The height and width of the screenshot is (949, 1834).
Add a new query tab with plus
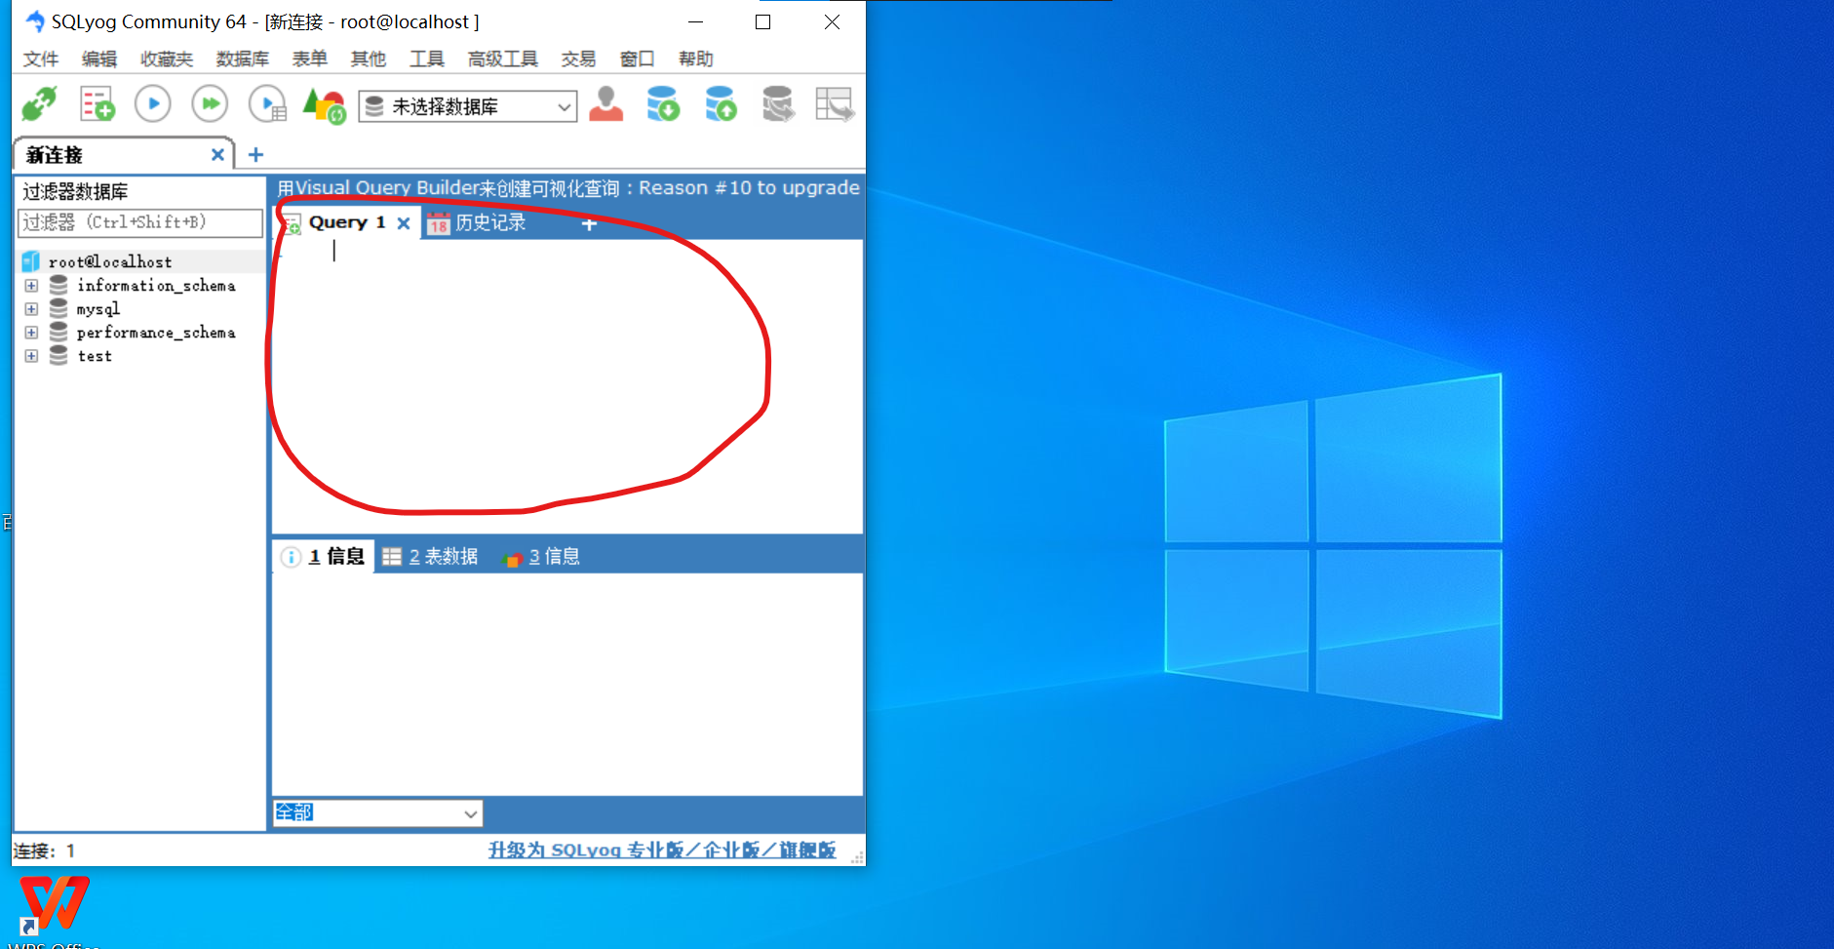[x=589, y=224]
